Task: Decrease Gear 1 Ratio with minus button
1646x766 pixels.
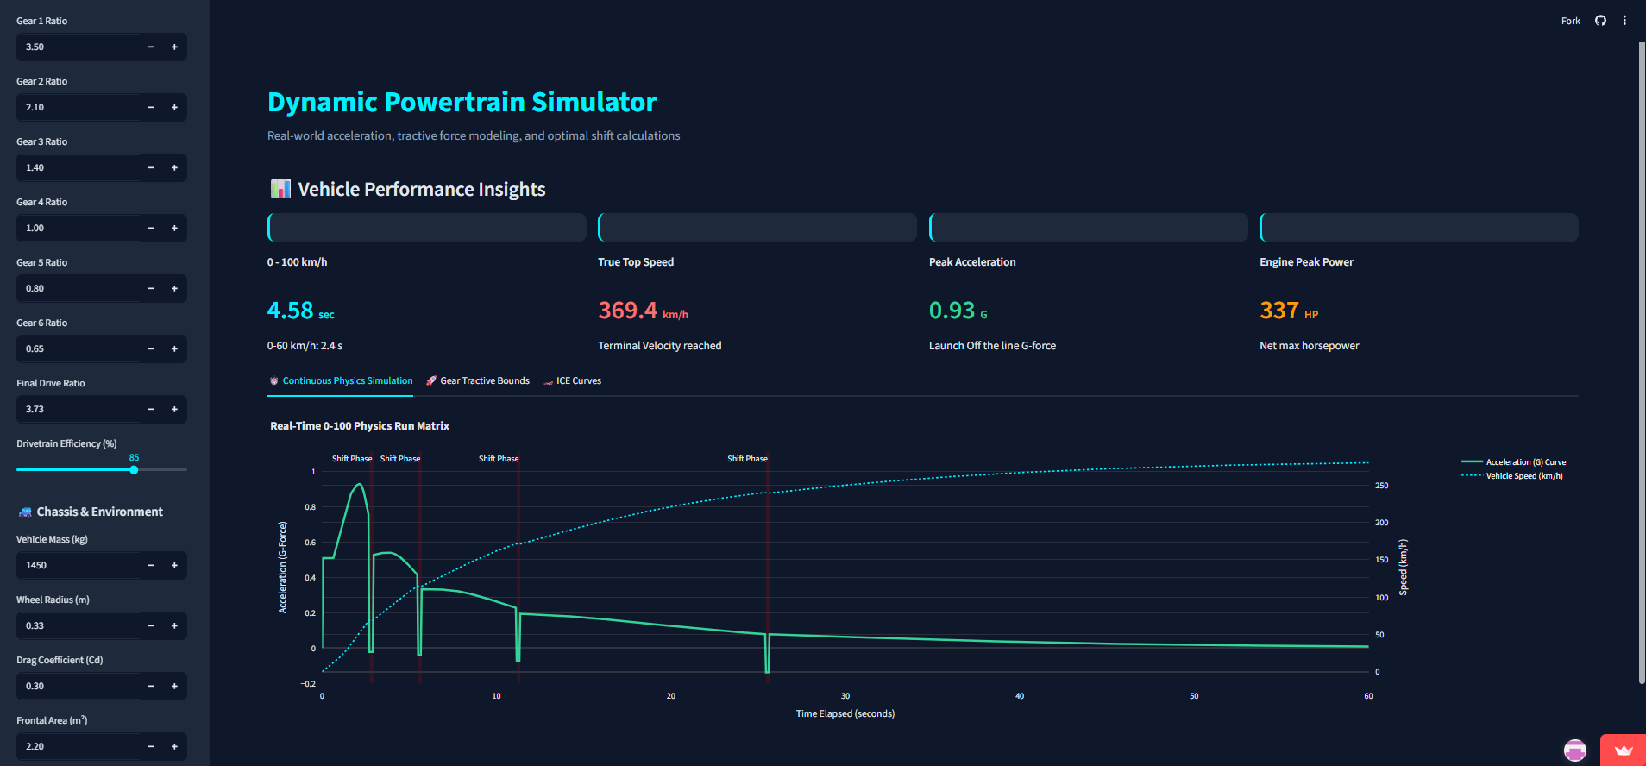Action: coord(151,47)
